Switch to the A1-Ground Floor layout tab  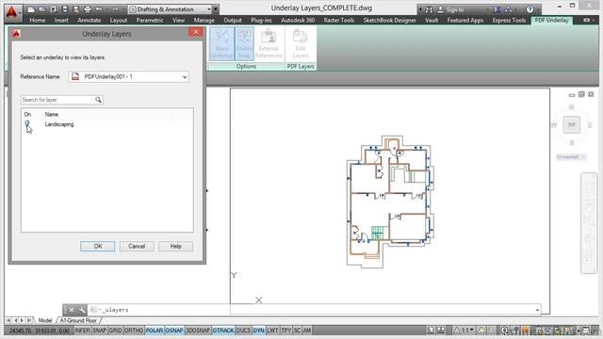(x=78, y=320)
